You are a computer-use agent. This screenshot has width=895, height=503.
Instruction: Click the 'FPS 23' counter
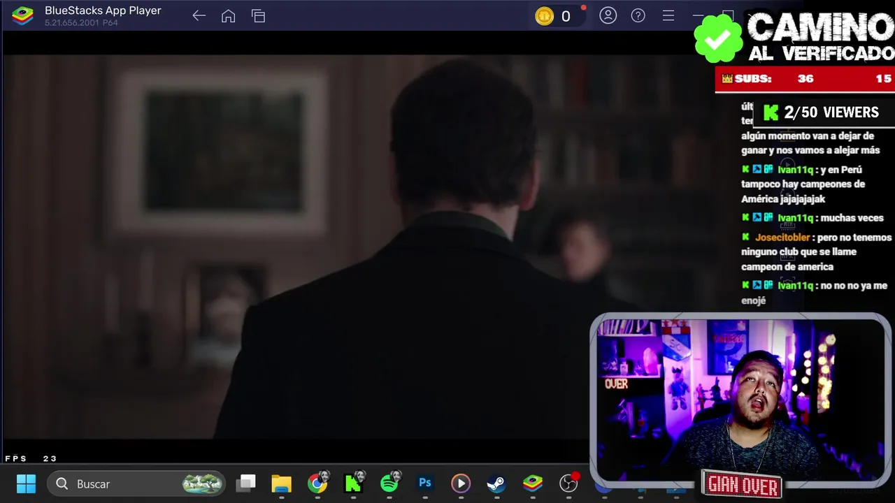31,458
